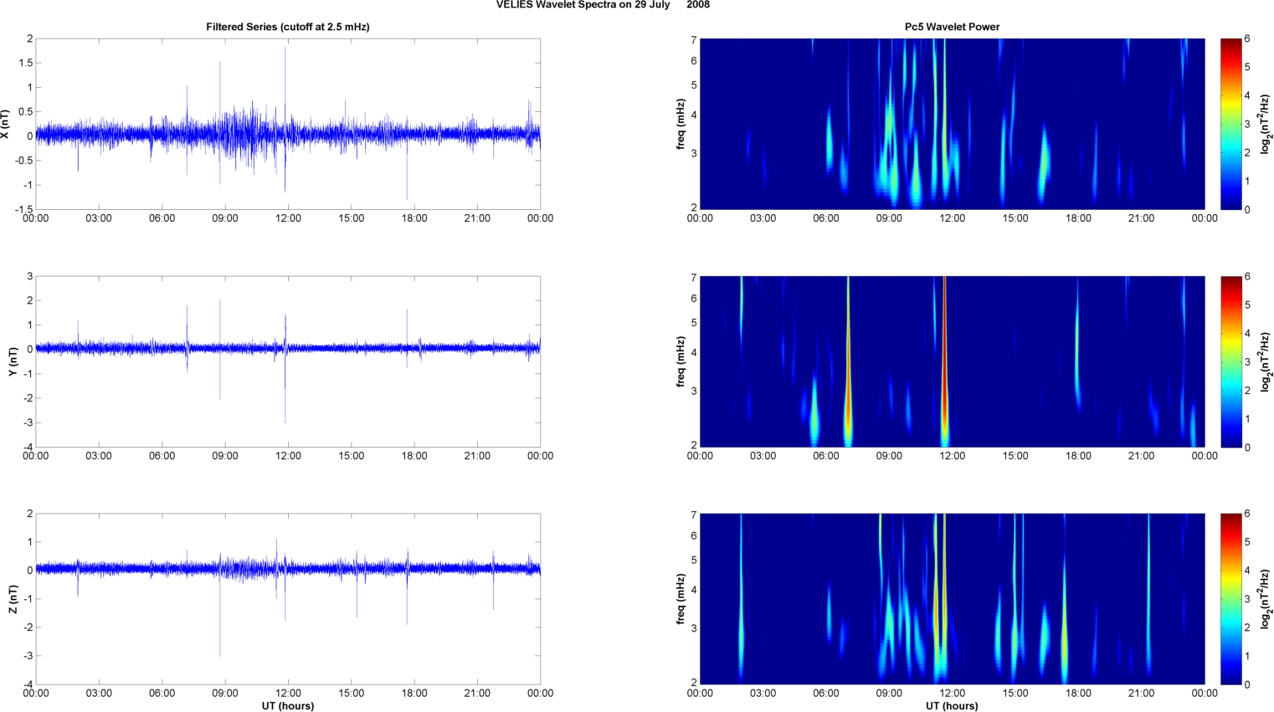Open the Z component filtered time series plot
1274x712 pixels.
tap(288, 599)
